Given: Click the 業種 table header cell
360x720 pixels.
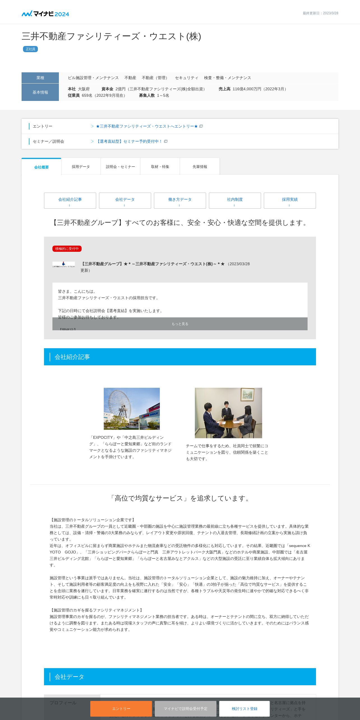Looking at the screenshot, I should click(40, 78).
